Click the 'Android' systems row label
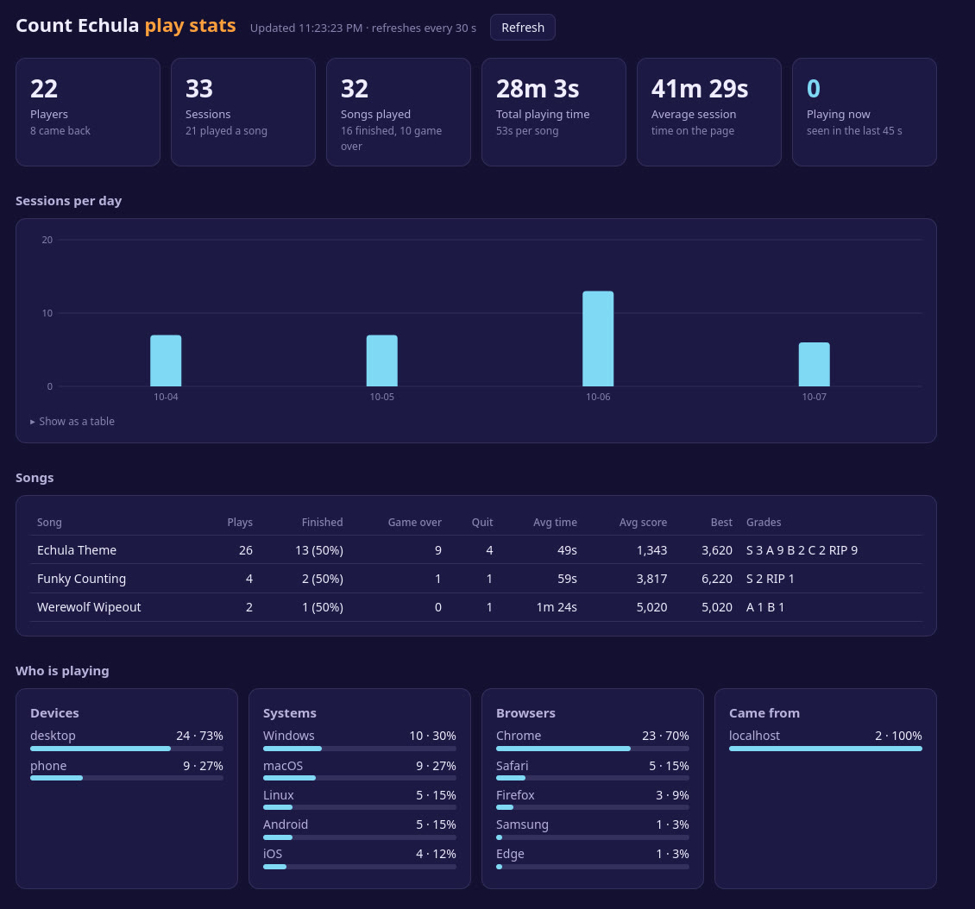Screen dimensions: 975x909 click(286, 824)
